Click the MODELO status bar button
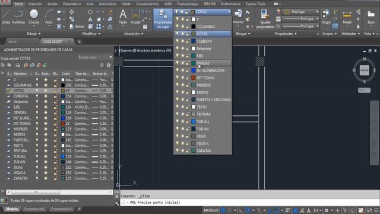Screen dimensions: 380x214 coord(211,210)
